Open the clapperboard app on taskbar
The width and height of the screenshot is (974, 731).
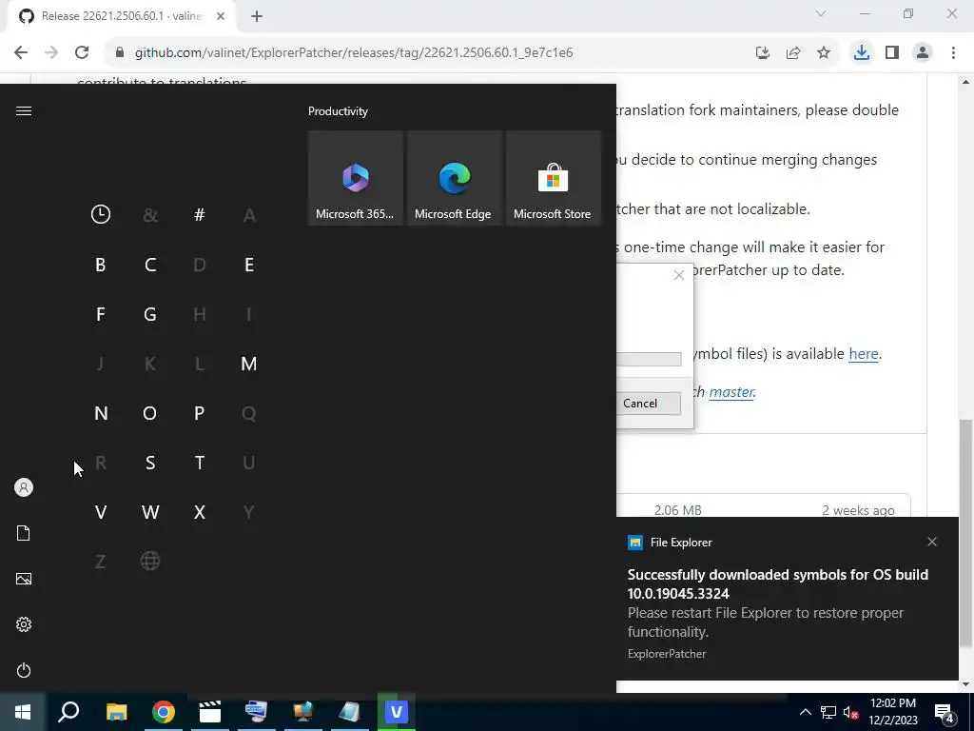(x=210, y=712)
